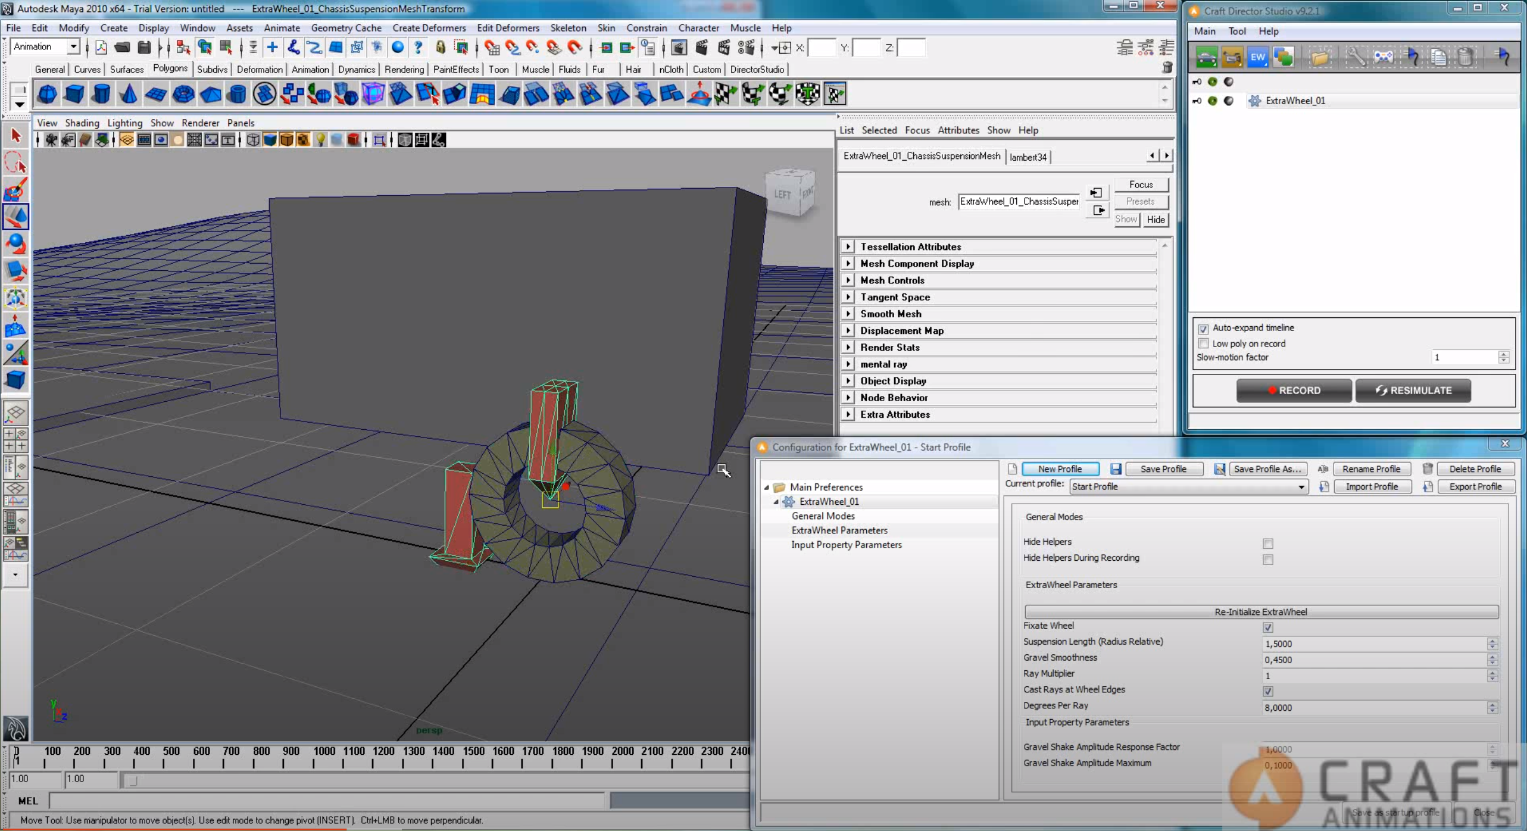Screen dimensions: 1527x831
Task: Select the Lasso selection tool
Action: tap(15, 162)
